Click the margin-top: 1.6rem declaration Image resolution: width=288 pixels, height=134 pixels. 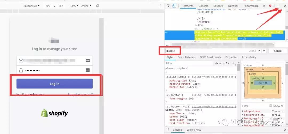click(183, 87)
